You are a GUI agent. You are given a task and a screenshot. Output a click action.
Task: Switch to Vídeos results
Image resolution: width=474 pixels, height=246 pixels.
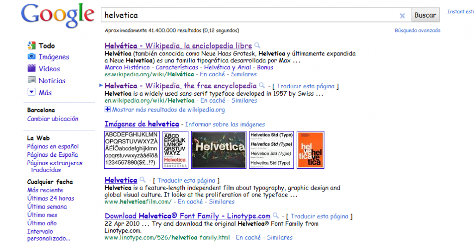pyautogui.click(x=49, y=69)
